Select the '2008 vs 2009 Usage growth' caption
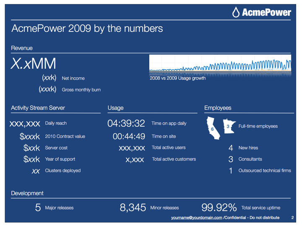 177,78
